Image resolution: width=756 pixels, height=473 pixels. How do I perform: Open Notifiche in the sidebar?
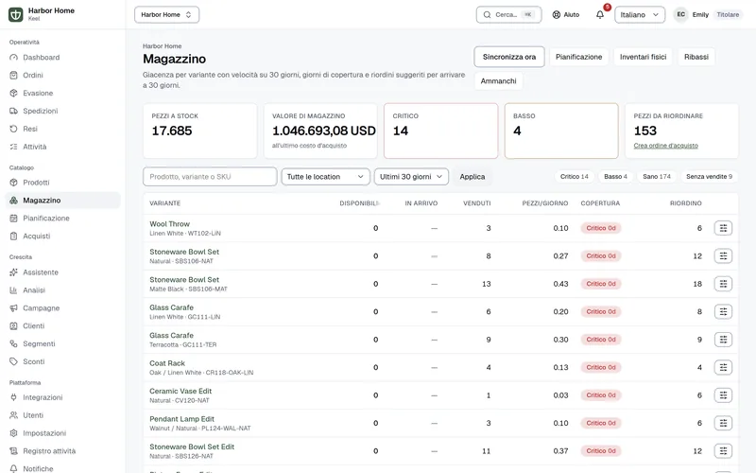(62, 468)
